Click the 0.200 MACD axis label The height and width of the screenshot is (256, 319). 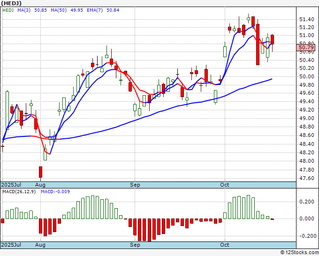tap(307, 202)
